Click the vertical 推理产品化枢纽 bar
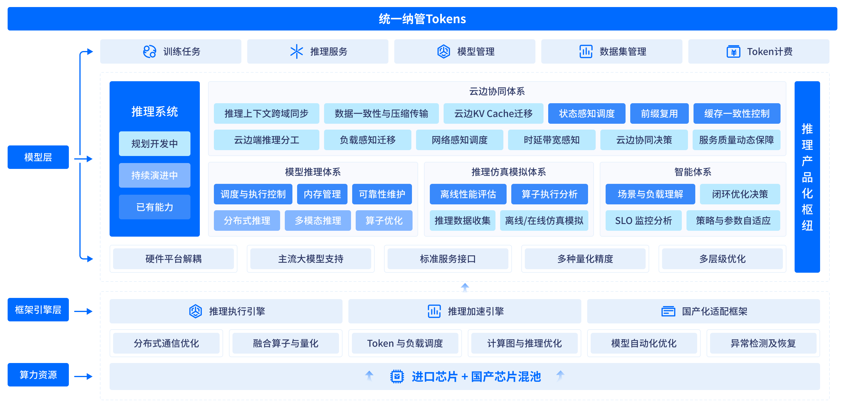 tap(807, 177)
